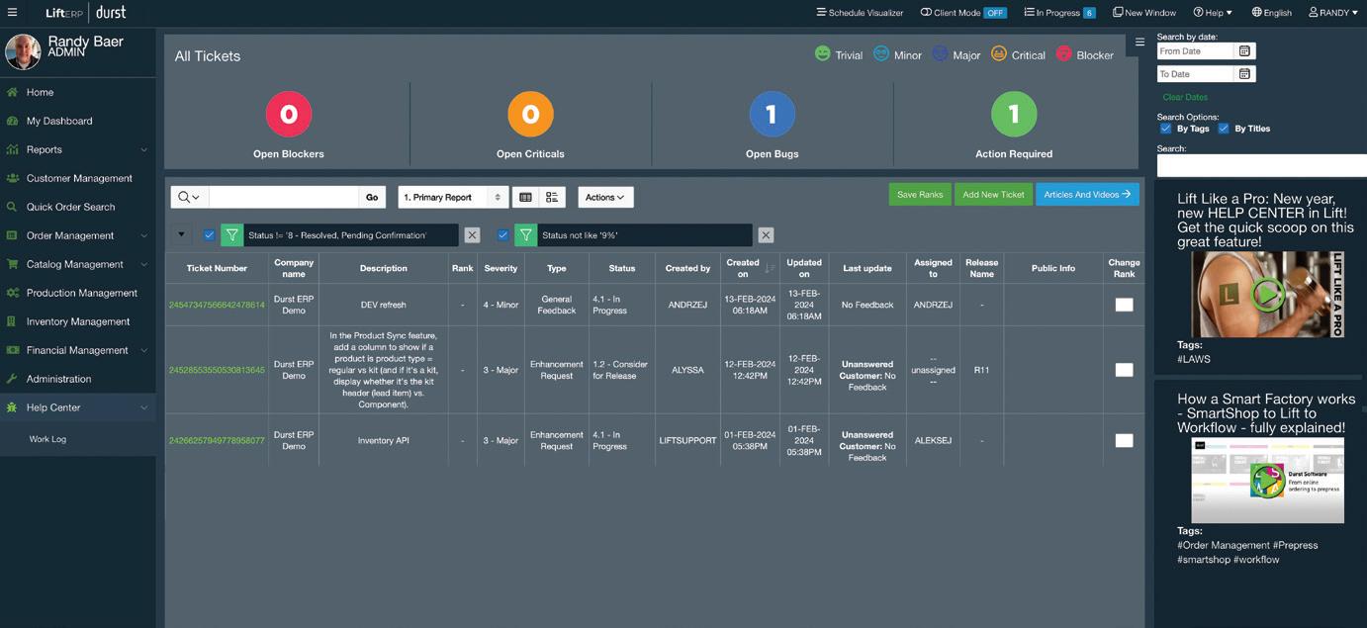This screenshot has height=628, width=1367.
Task: Open the search column magnifier dropdown
Action: point(189,197)
